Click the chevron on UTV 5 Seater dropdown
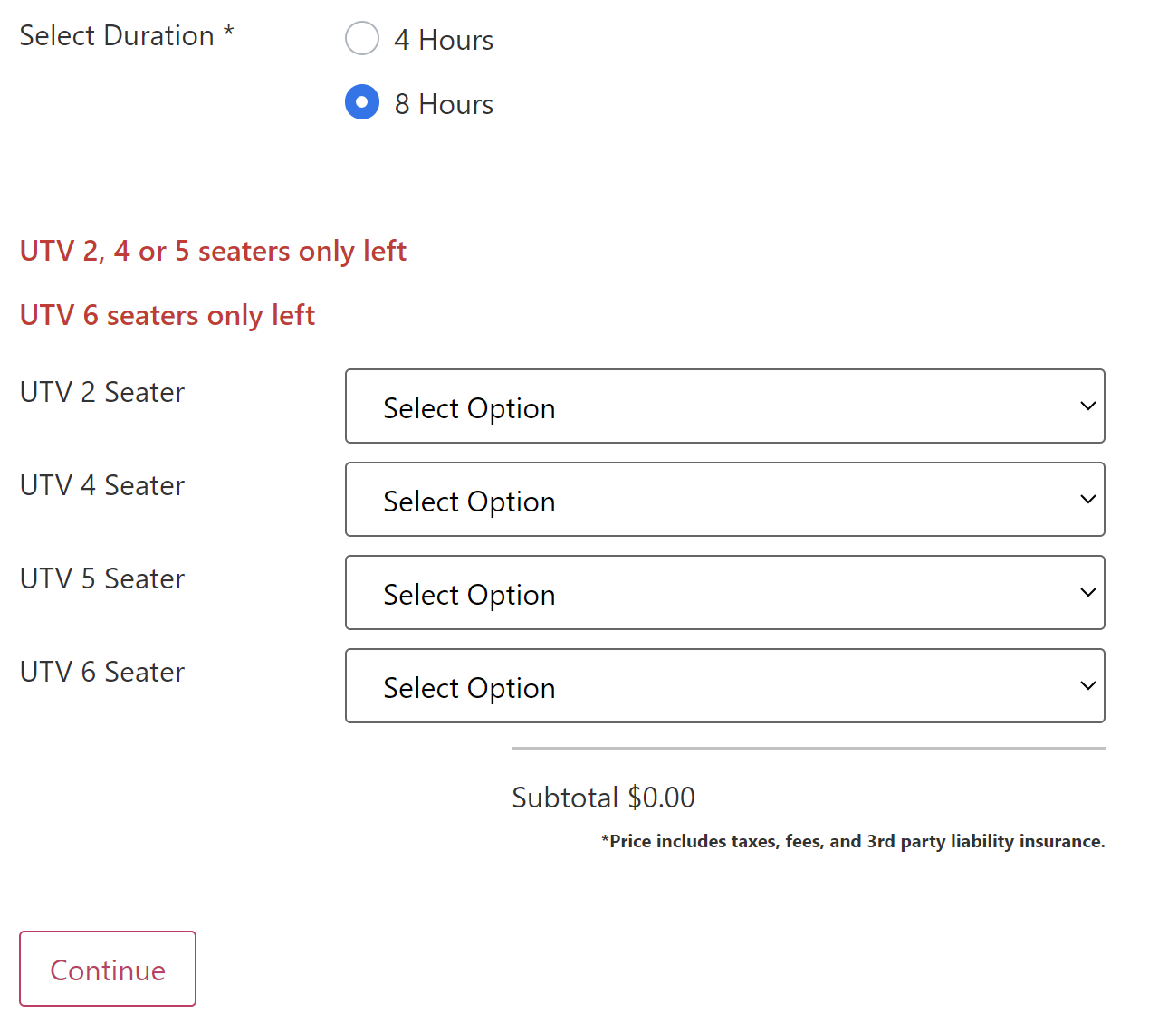 coord(1087,593)
